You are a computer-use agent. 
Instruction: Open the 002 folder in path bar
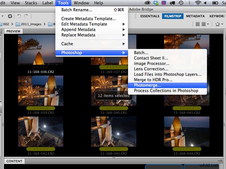(5, 24)
